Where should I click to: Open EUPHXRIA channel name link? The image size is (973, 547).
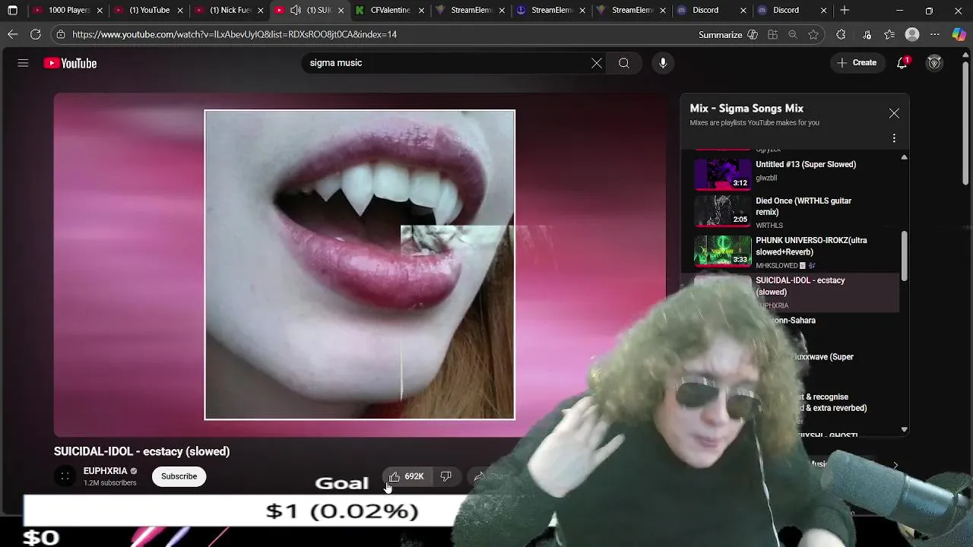105,471
